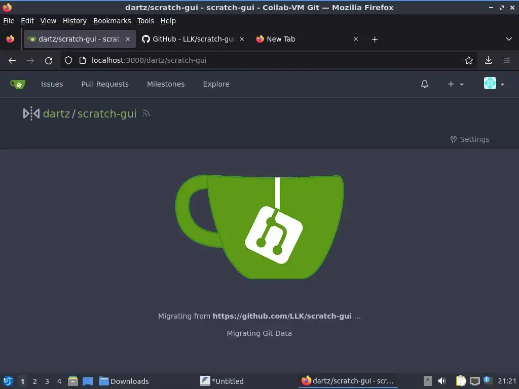Open the Firefox View pinned icon
The height and width of the screenshot is (389, 519).
click(10, 39)
